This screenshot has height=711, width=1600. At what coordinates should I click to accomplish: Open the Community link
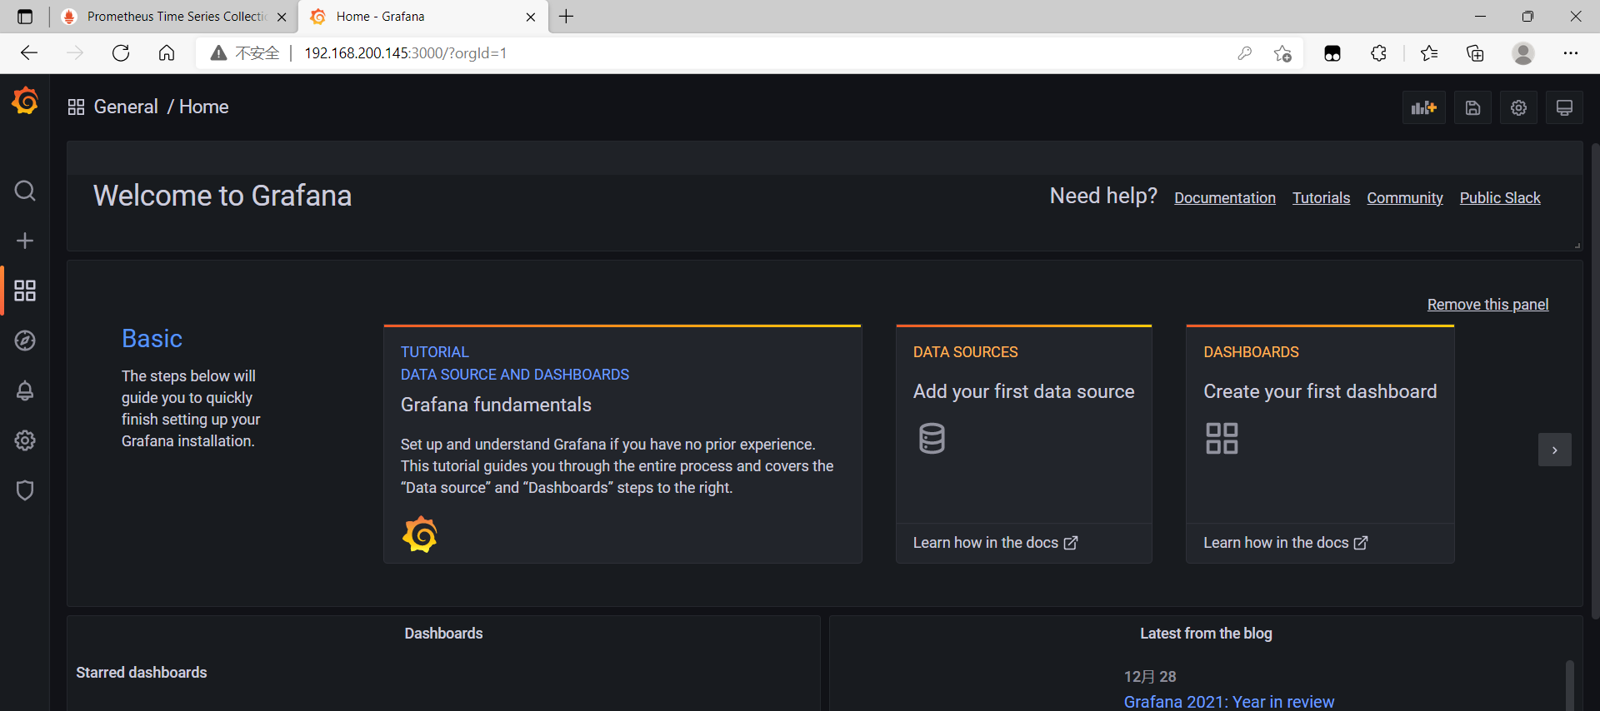[x=1405, y=198]
